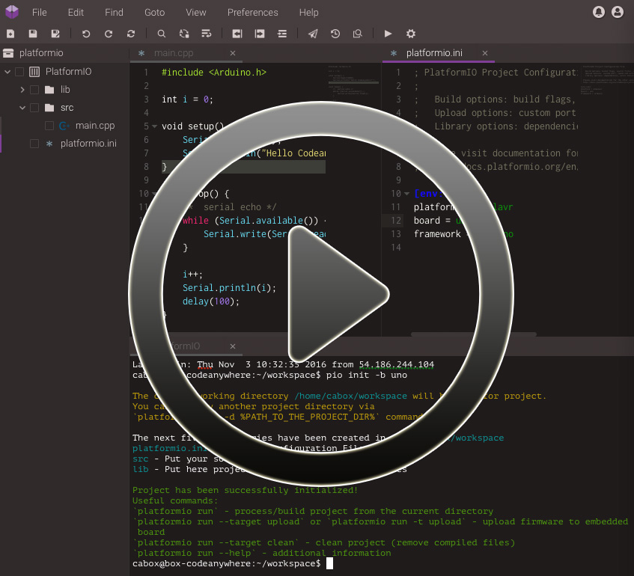
Task: Open search with the magnifier icon
Action: pyautogui.click(x=162, y=34)
